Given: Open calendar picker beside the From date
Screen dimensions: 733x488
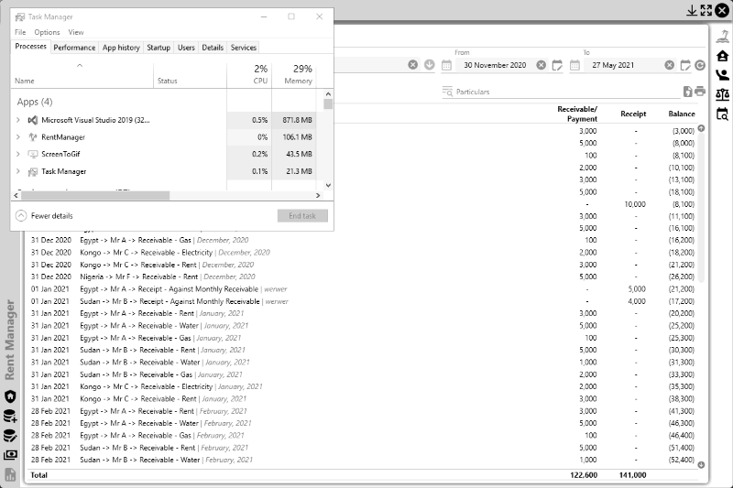Looking at the screenshot, I should coord(446,65).
